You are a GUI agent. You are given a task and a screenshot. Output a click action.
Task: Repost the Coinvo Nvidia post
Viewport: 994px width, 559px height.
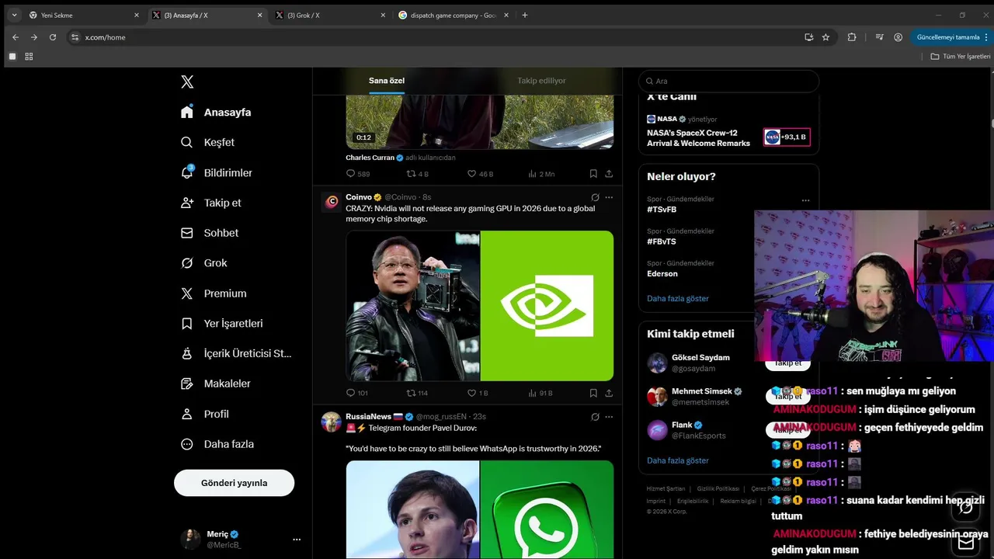[x=418, y=393]
